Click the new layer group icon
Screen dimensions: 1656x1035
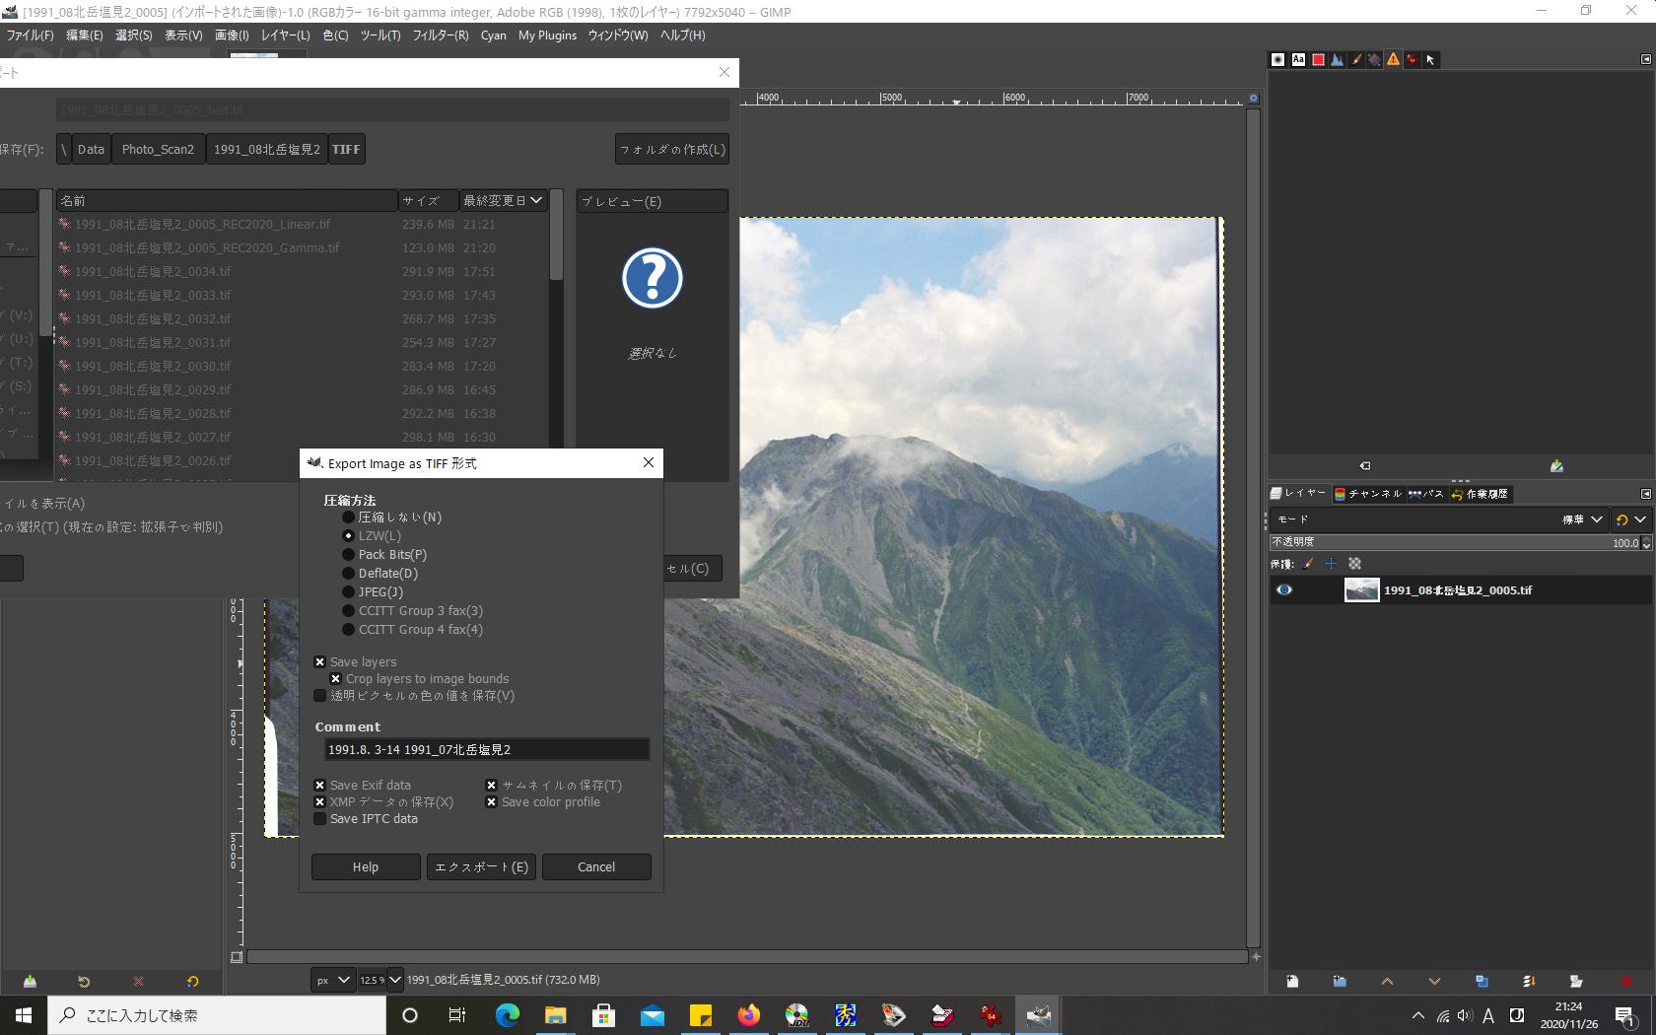[x=1340, y=981]
